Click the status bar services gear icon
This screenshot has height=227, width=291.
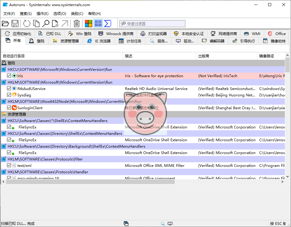click(162, 224)
